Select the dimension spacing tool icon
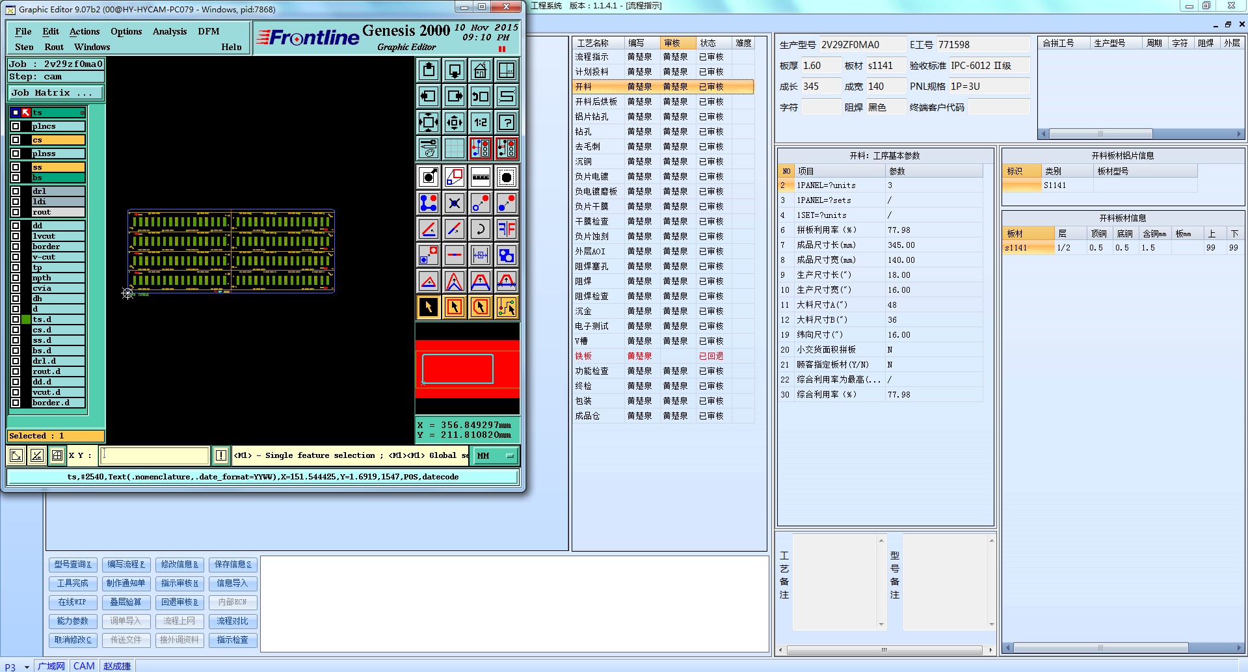This screenshot has height=672, width=1248. click(481, 255)
